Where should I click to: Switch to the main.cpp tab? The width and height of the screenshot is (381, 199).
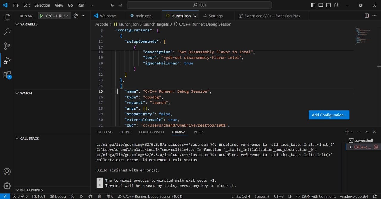tap(144, 16)
